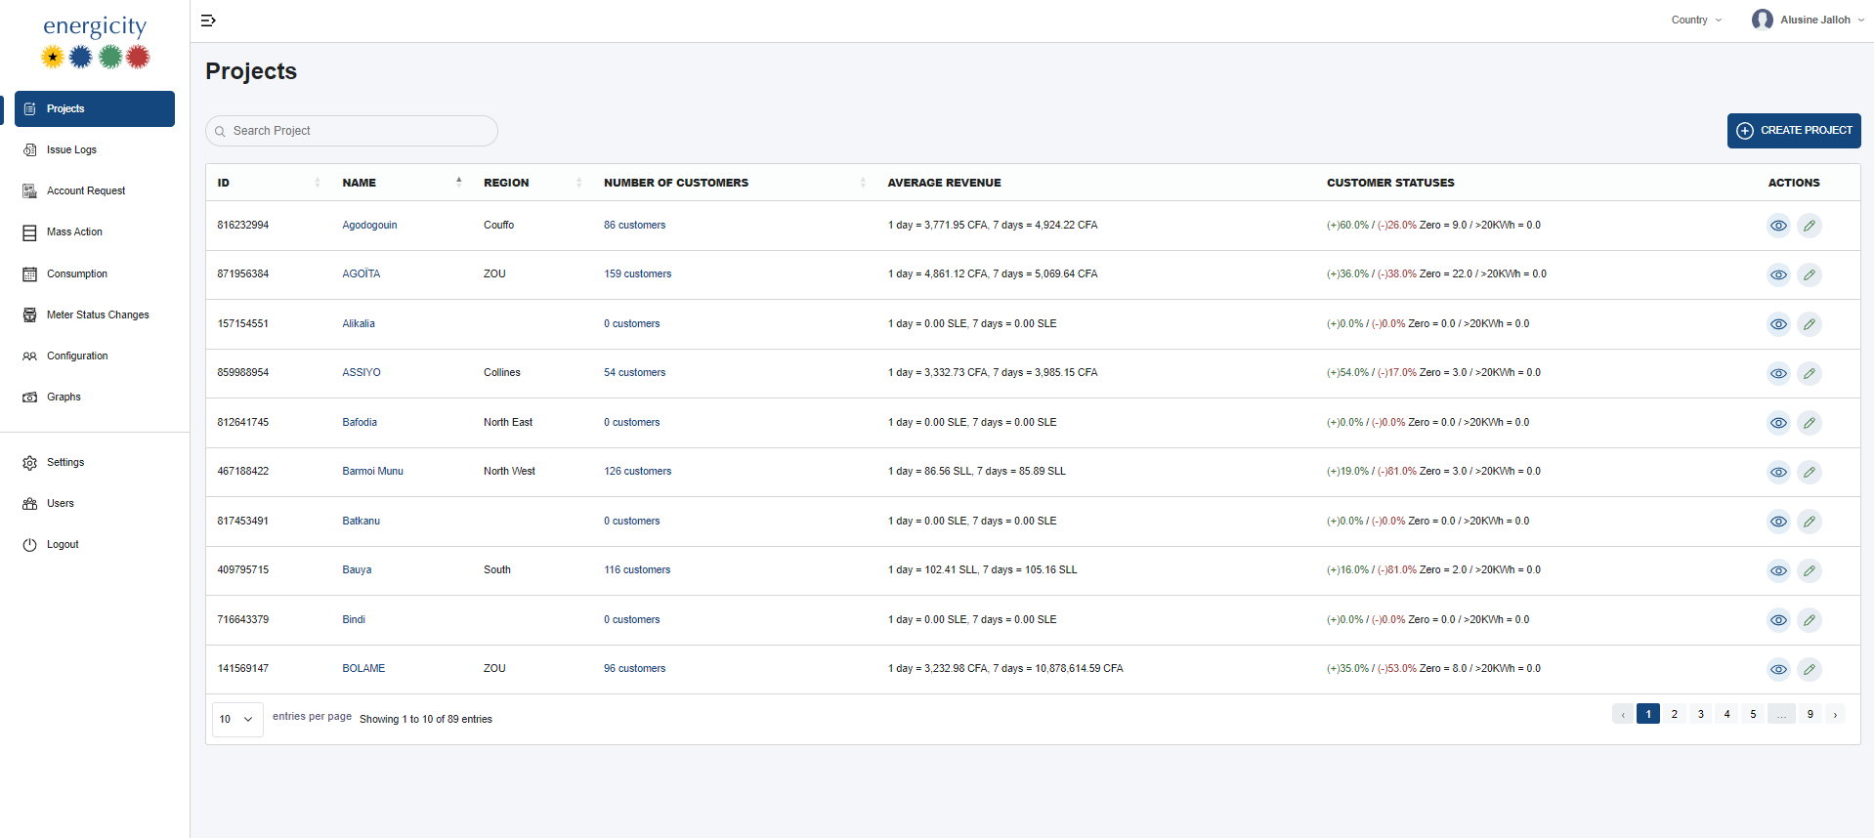This screenshot has height=838, width=1874.
Task: Click the pagination ellipsis button
Action: click(1781, 714)
